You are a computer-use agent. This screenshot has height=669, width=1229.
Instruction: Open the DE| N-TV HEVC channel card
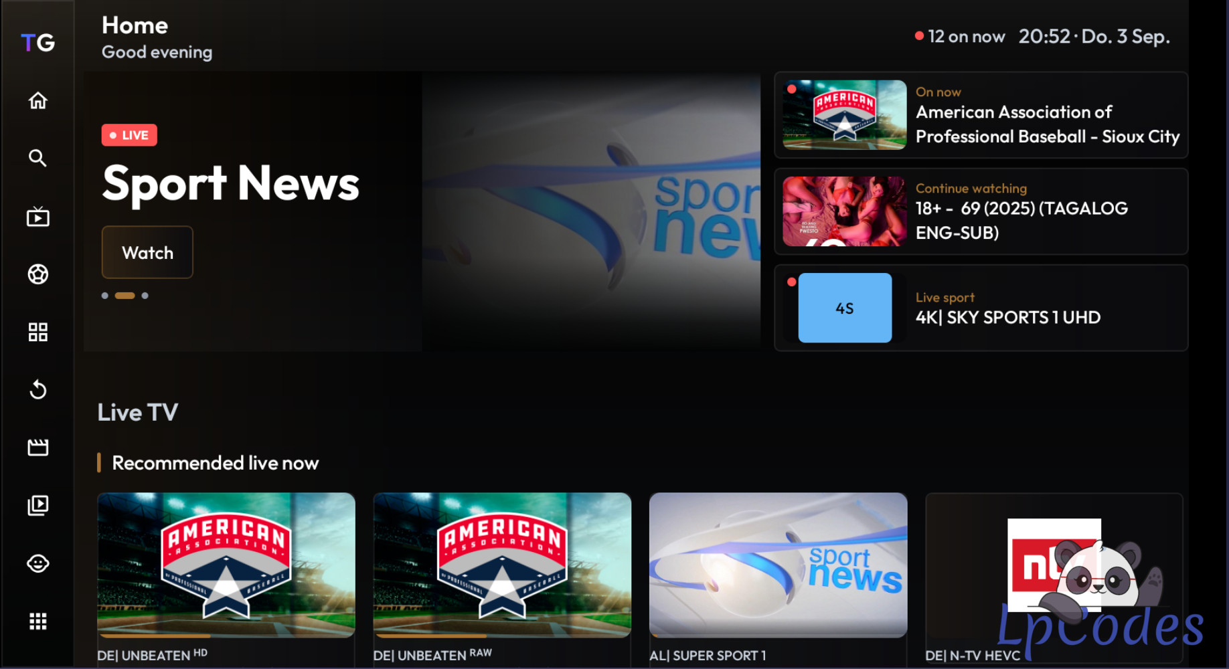click(x=1054, y=578)
